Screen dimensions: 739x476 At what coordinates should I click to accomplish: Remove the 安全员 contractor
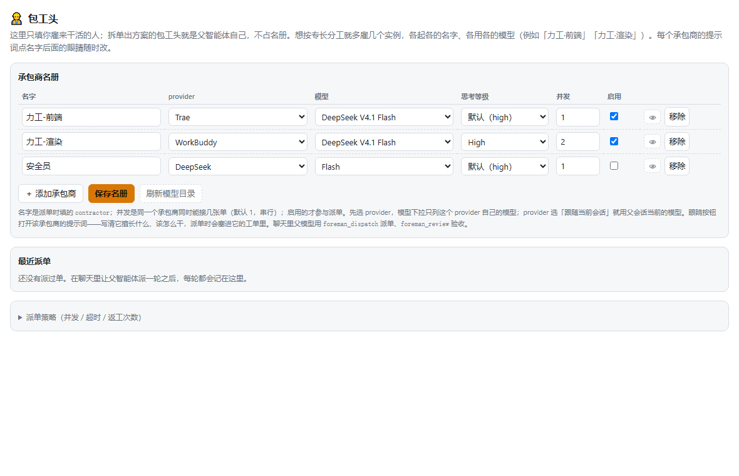coord(677,166)
